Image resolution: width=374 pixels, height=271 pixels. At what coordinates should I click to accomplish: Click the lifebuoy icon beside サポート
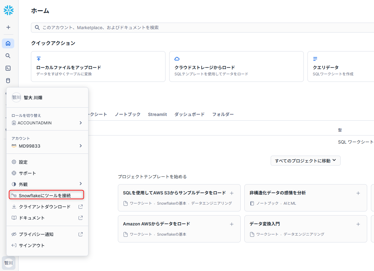(14, 173)
